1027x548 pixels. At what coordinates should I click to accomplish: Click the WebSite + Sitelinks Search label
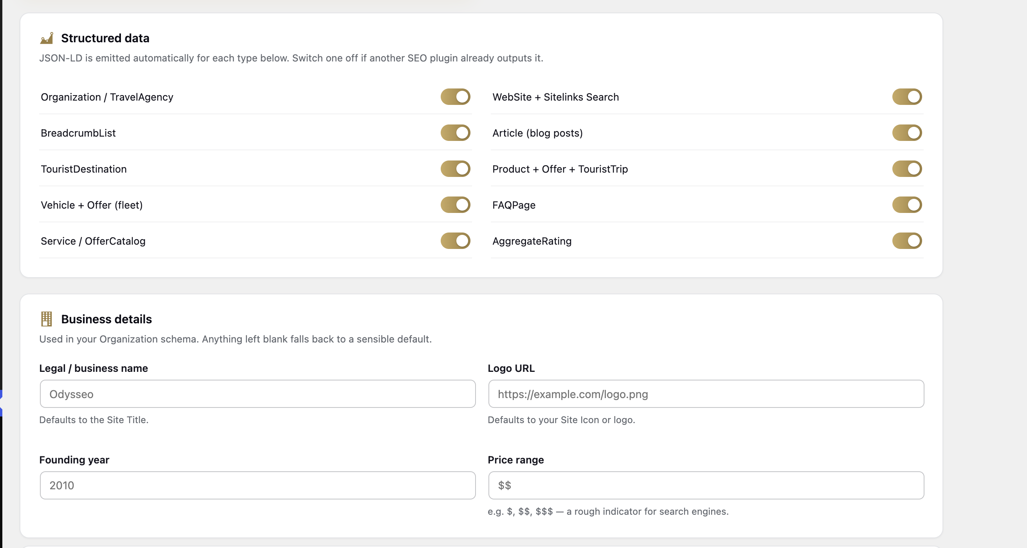pos(556,97)
